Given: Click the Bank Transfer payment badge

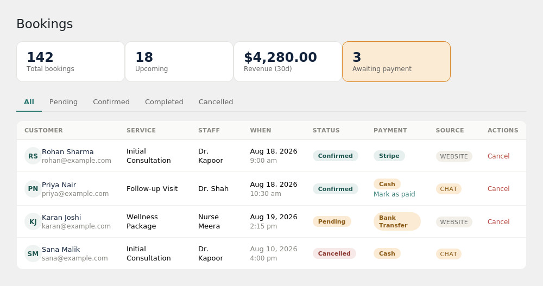Looking at the screenshot, I should pyautogui.click(x=397, y=221).
